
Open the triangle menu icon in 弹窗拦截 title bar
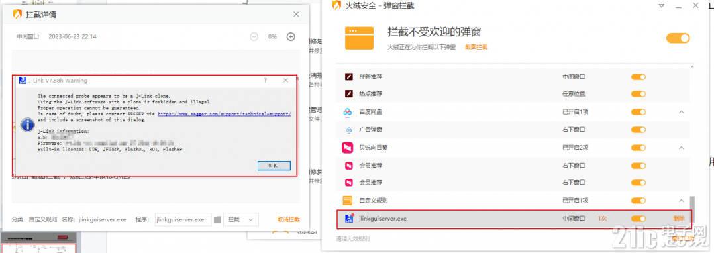pos(662,5)
